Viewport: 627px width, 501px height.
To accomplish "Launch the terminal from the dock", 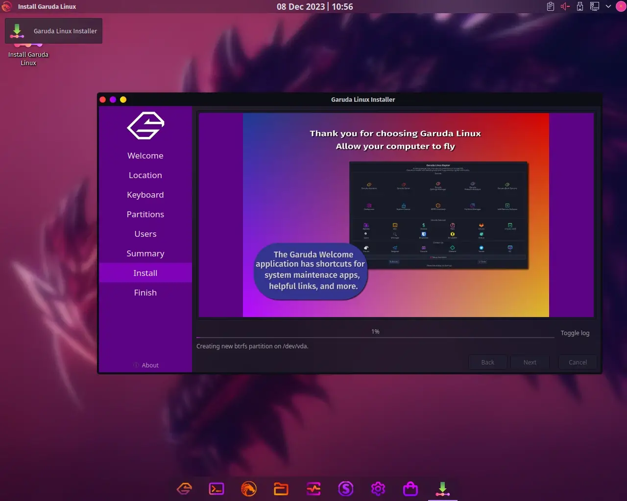I will [x=217, y=488].
